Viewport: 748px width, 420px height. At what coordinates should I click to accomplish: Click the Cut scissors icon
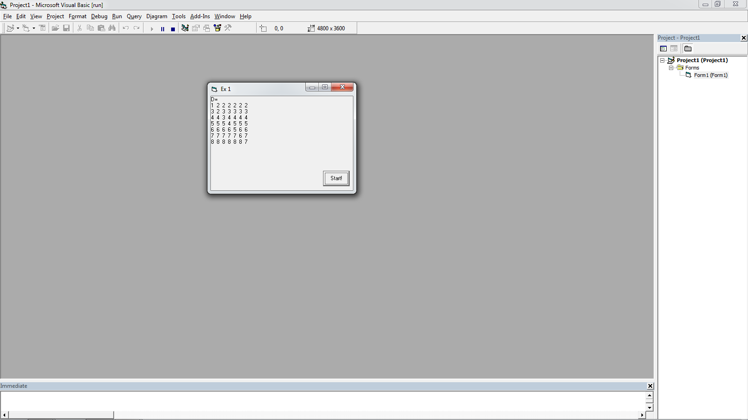coord(79,28)
